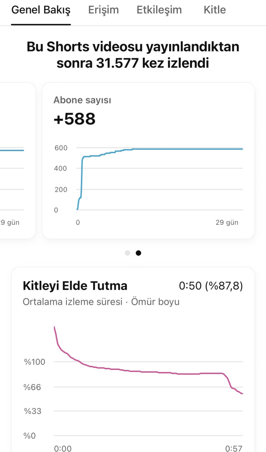
Task: Go to the Kitle tab
Action: pyautogui.click(x=215, y=10)
